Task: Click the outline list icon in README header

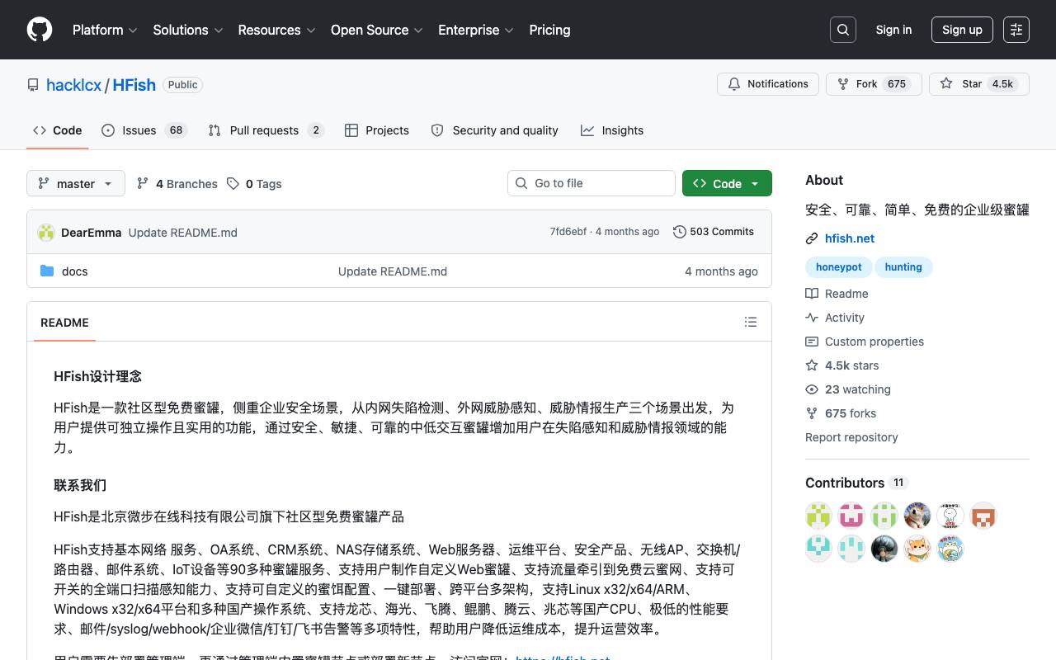Action: (751, 322)
